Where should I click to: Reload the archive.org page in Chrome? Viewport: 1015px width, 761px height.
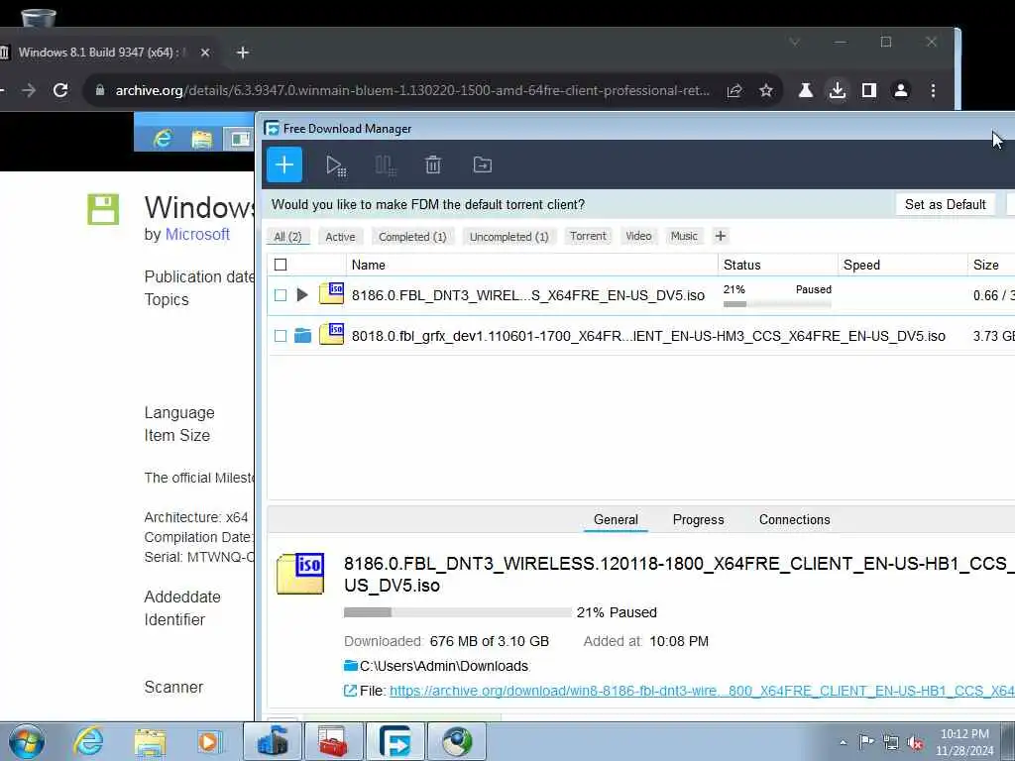[x=60, y=90]
